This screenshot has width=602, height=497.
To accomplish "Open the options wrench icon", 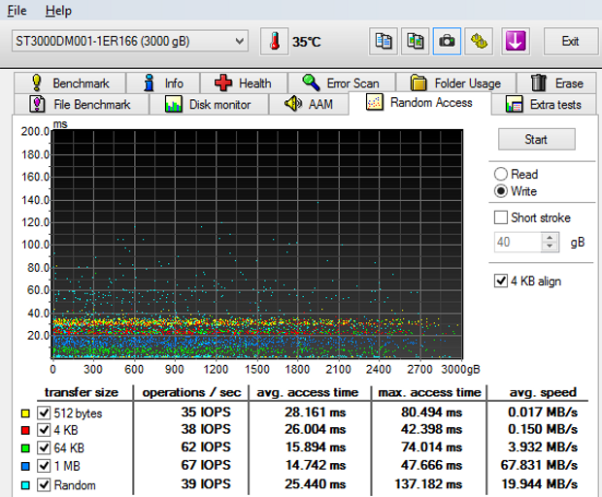I will click(479, 41).
